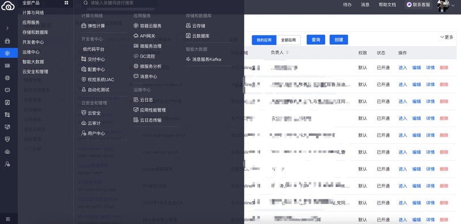Select the API网关 cloud icon
Screen dimensions: 461x224
pyautogui.click(x=136, y=36)
